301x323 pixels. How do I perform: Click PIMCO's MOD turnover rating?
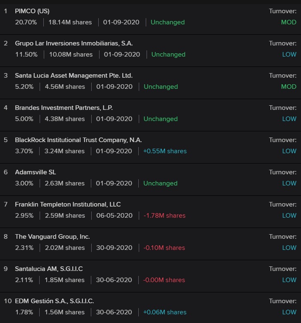(289, 22)
